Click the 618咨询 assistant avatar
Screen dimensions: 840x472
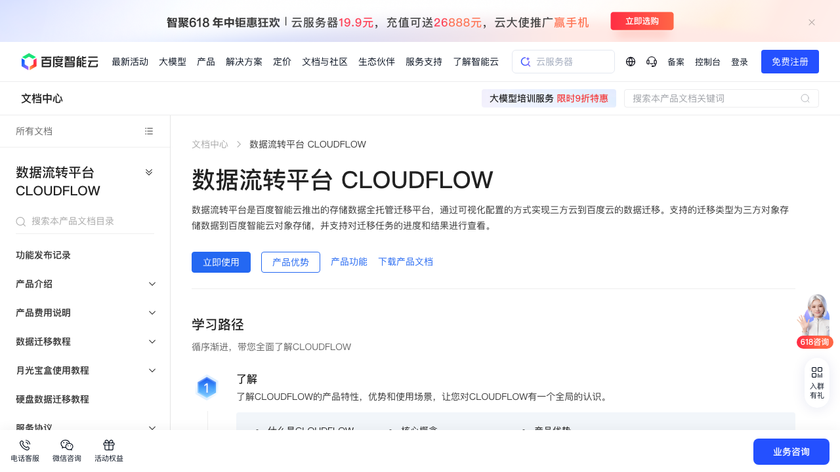(x=814, y=321)
